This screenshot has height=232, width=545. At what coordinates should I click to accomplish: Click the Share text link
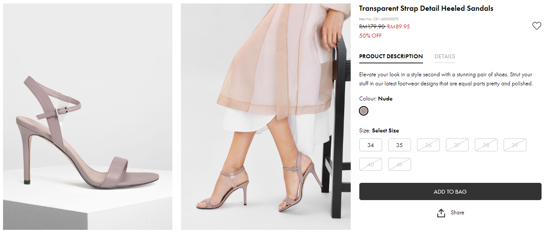tap(457, 213)
